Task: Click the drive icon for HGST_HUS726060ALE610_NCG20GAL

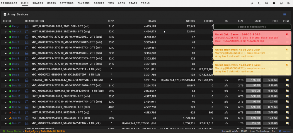Action: (27, 113)
